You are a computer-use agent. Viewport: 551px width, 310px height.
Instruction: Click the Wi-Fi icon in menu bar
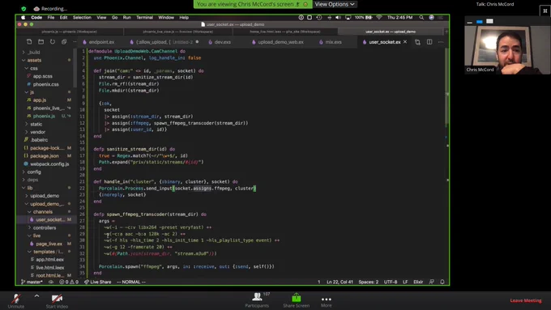(379, 17)
